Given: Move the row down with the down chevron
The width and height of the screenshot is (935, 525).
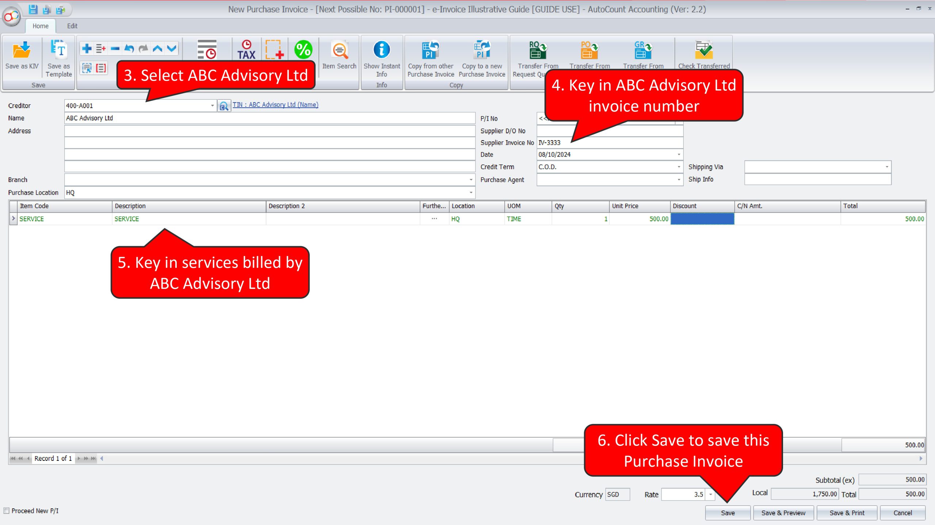Looking at the screenshot, I should tap(172, 48).
